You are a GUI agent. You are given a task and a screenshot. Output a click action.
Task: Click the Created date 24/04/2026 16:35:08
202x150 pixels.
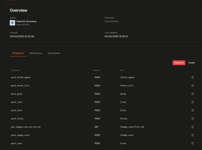[x=22, y=36]
